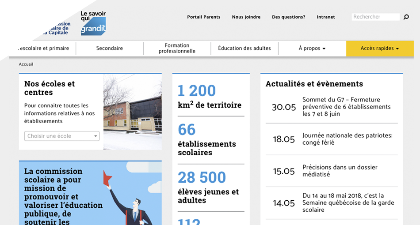Screen dimensions: 420x225
Task: Open news: Sommet du G7 fermeture préventive
Action: (346, 107)
